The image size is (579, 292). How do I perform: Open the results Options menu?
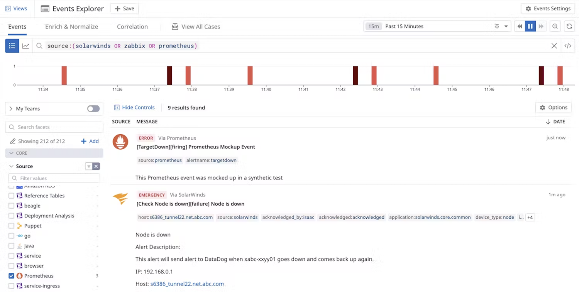point(554,108)
